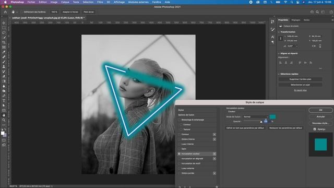
Task: Select the Zoom tool
Action: [x=4, y=120]
